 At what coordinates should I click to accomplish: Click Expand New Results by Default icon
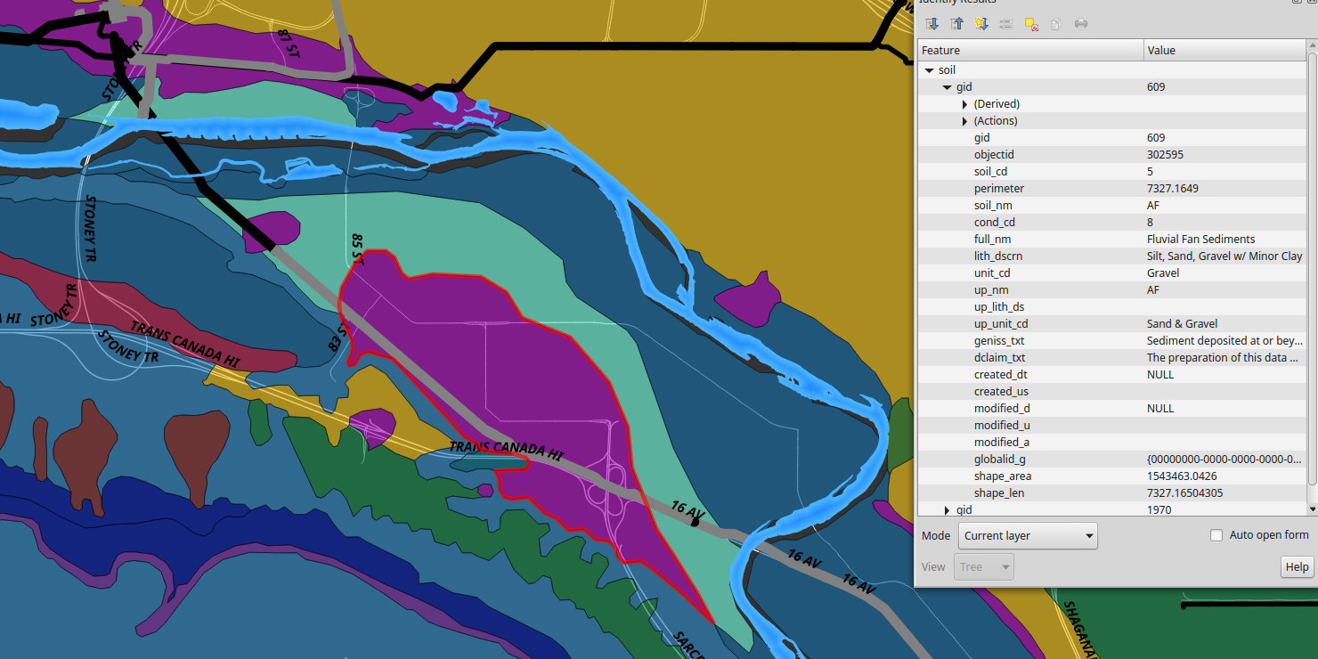pyautogui.click(x=981, y=24)
